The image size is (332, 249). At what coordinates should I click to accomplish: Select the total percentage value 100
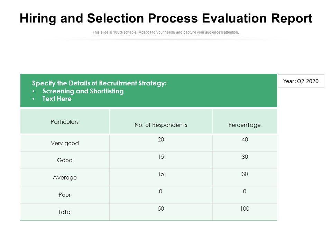click(245, 209)
